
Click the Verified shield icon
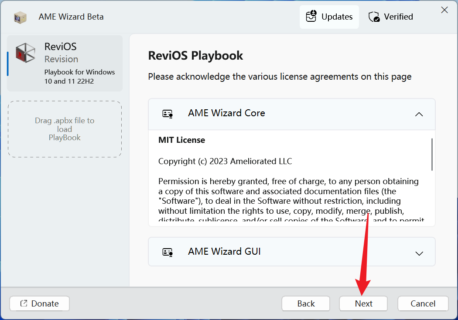pos(374,17)
